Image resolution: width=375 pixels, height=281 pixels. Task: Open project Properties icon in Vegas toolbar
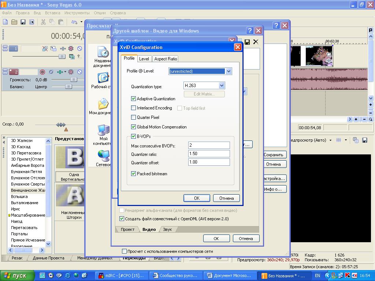(x=31, y=22)
